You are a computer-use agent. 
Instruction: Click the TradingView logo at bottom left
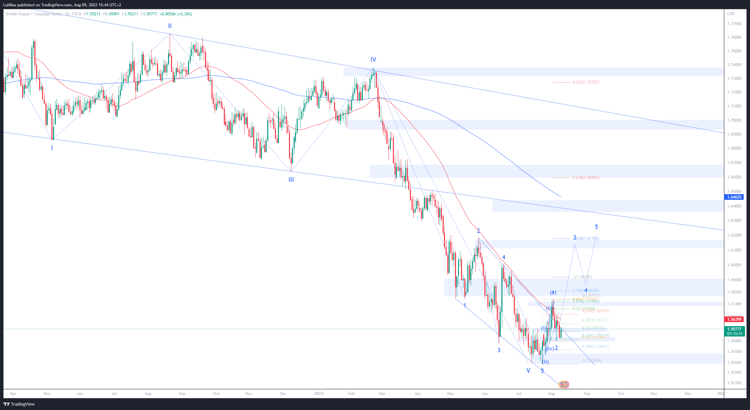(19, 404)
